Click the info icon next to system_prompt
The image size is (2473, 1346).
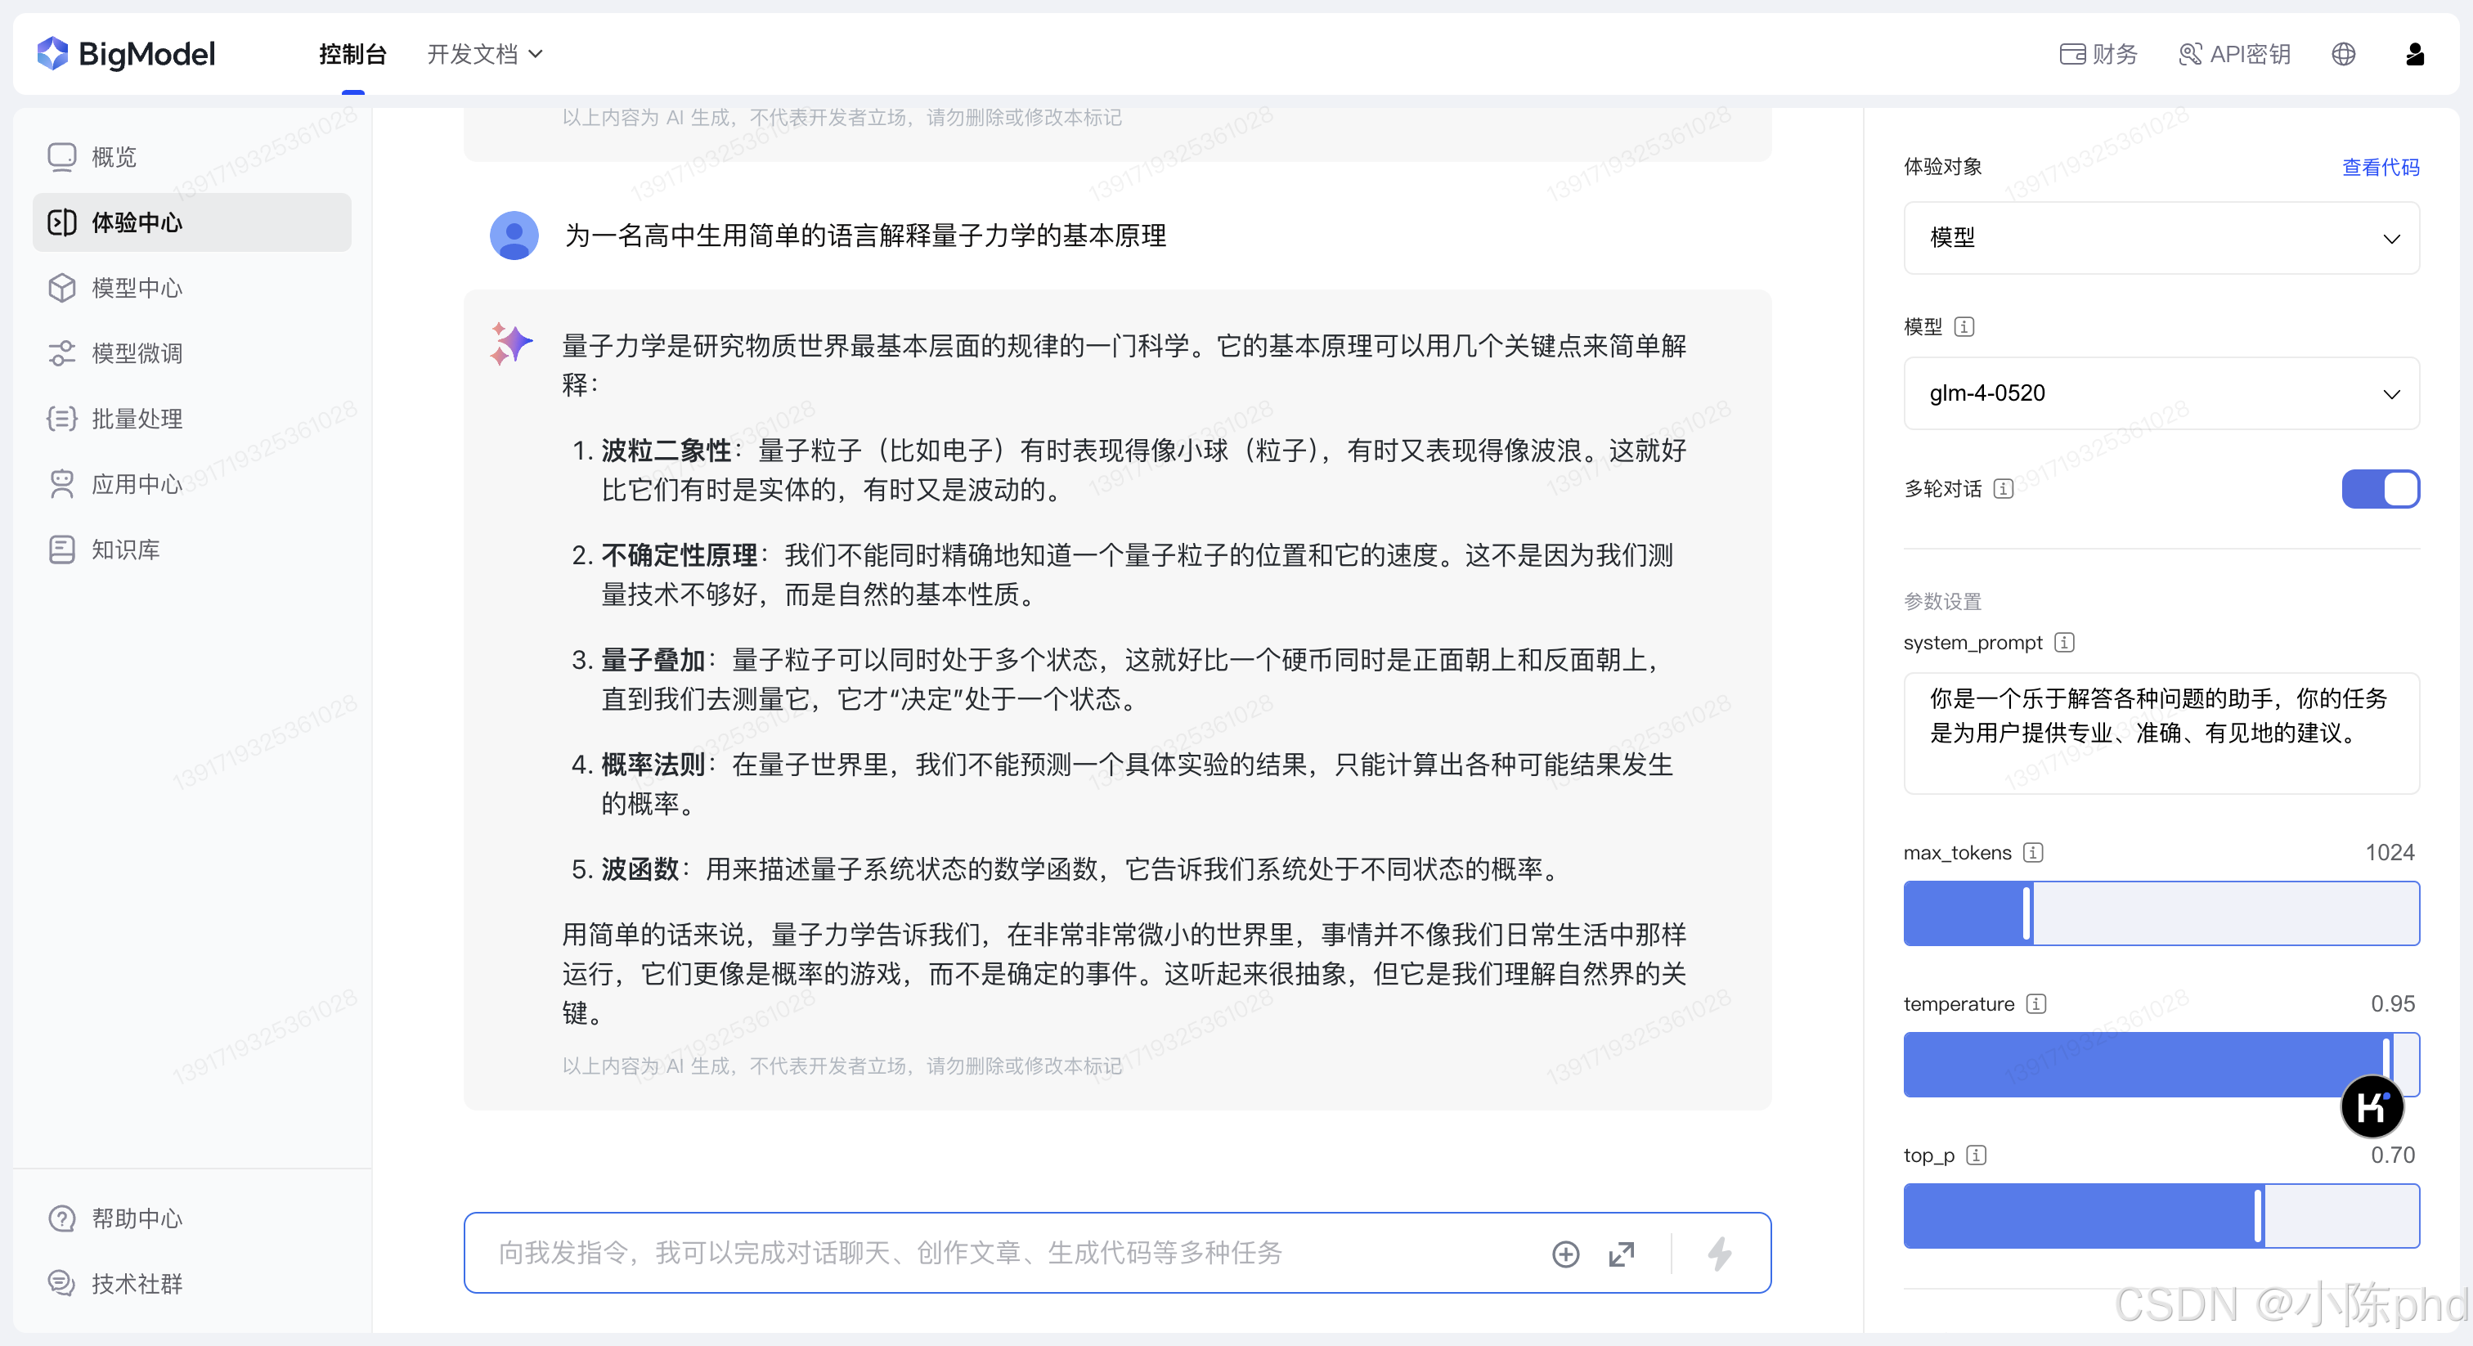point(2065,642)
